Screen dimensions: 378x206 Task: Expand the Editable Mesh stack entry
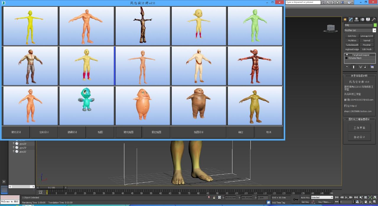[346, 58]
